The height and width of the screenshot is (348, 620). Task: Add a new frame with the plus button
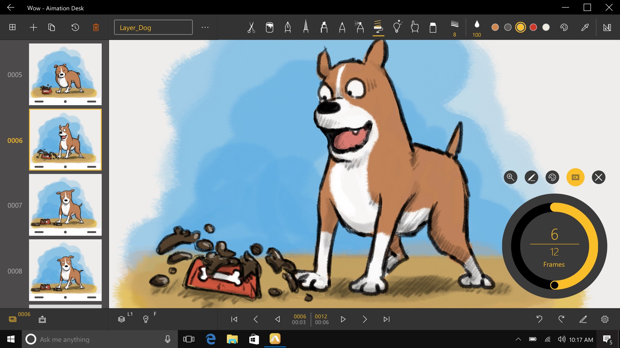[33, 27]
